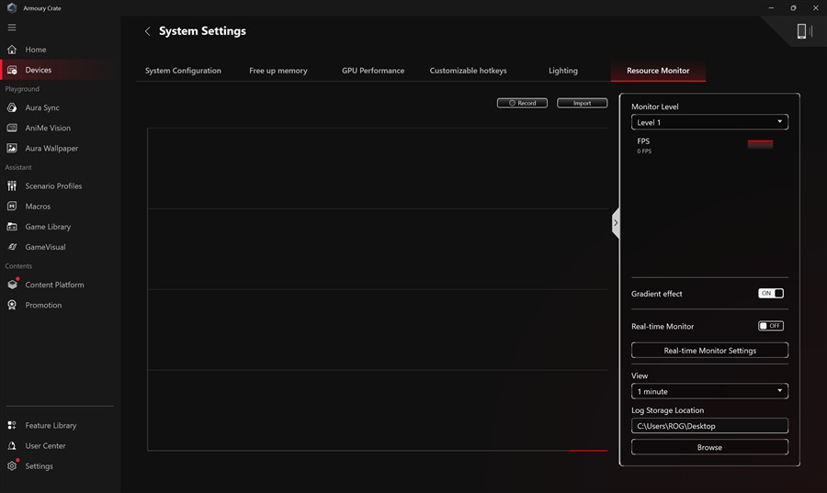Expand the View duration dropdown
This screenshot has height=493, width=827.
(x=709, y=391)
